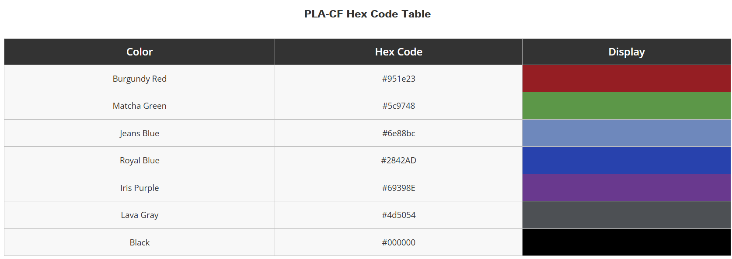Click the hex code #6e88bc
This screenshot has width=732, height=259.
(x=398, y=133)
